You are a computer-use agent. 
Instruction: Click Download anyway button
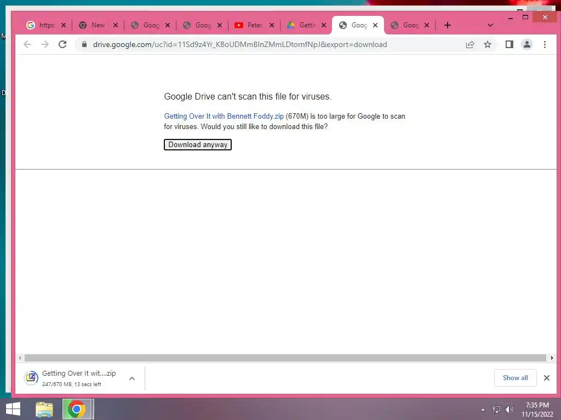point(197,144)
